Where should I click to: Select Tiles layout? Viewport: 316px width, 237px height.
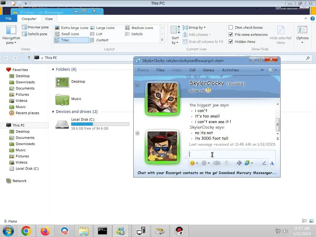click(x=71, y=40)
